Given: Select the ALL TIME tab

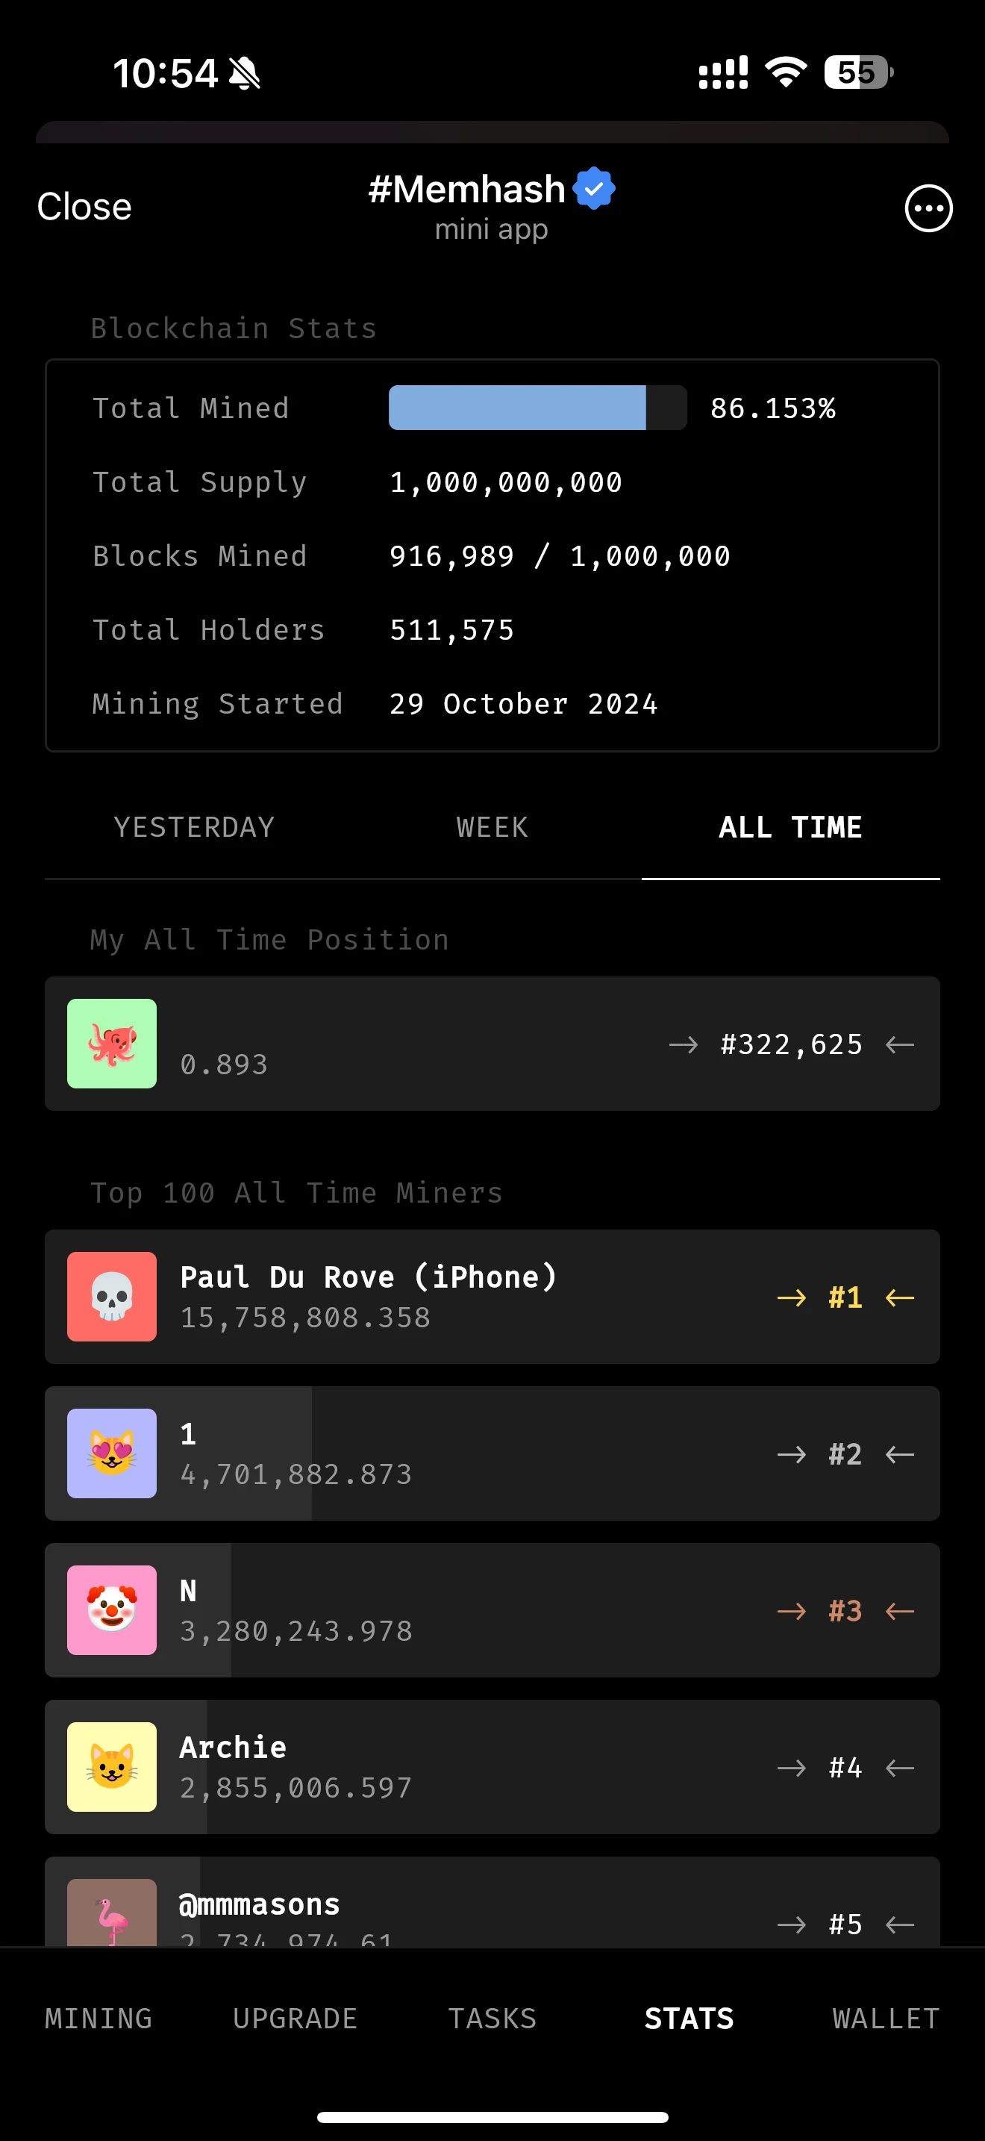Looking at the screenshot, I should (x=789, y=827).
